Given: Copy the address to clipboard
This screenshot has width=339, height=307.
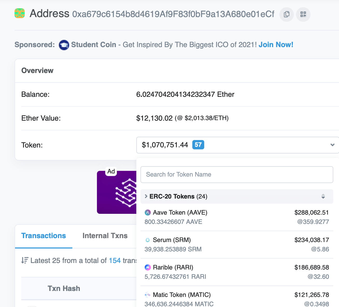Looking at the screenshot, I should (286, 14).
